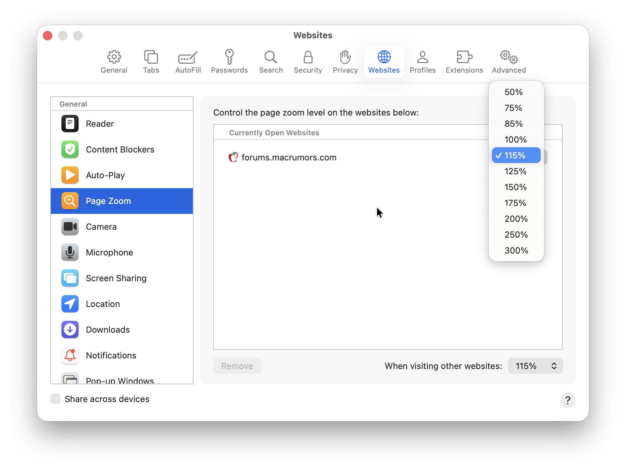
Task: Click the Camera sidebar icon
Action: coord(70,226)
